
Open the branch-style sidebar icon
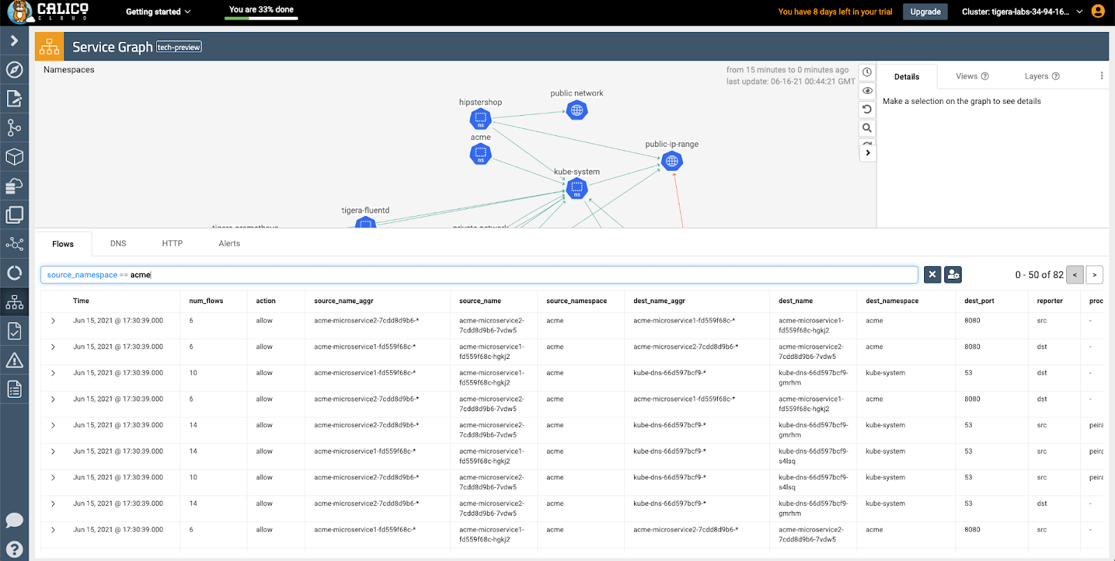click(x=14, y=128)
